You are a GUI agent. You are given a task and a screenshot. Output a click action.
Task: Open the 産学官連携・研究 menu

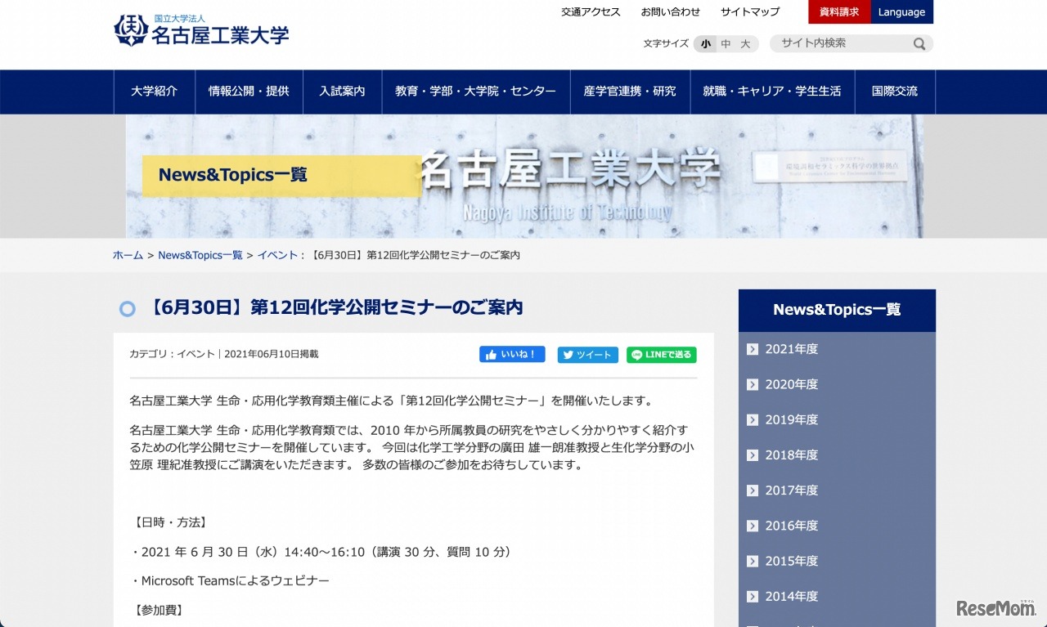coord(630,92)
